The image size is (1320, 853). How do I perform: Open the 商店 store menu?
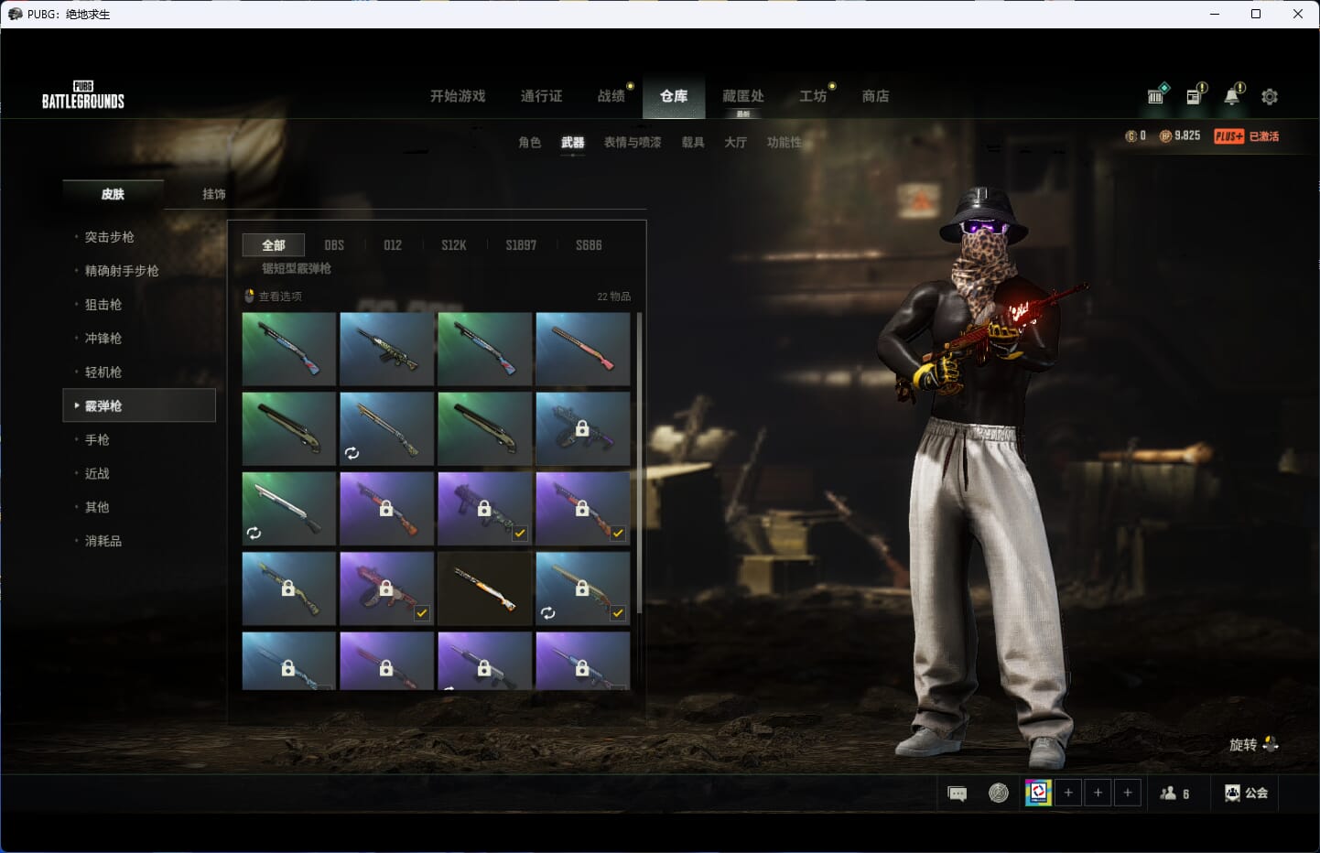pos(876,96)
